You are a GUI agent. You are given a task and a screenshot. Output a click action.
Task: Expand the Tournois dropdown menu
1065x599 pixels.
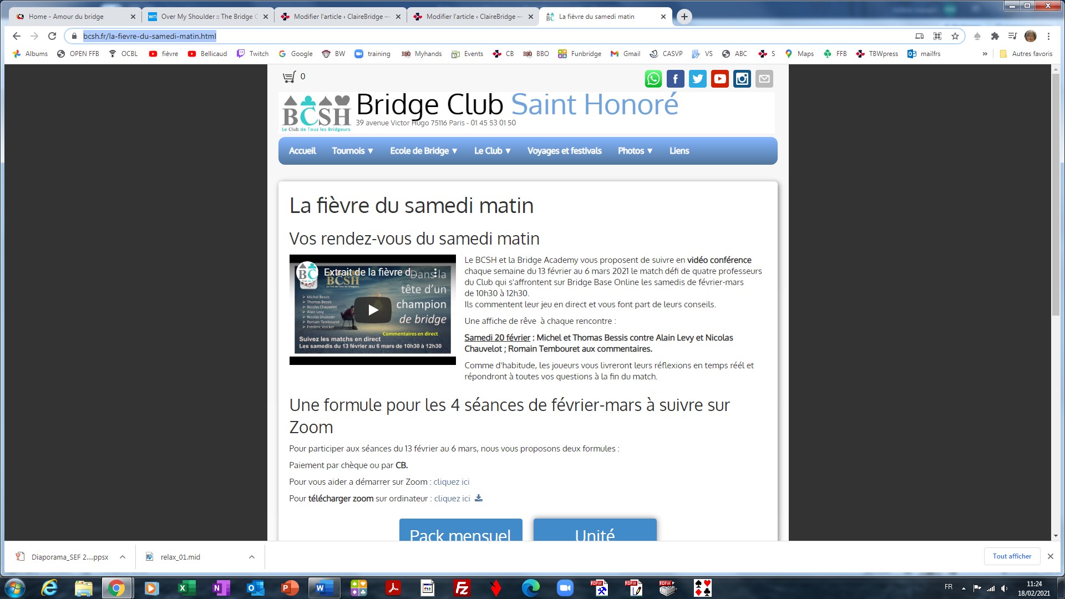(352, 151)
